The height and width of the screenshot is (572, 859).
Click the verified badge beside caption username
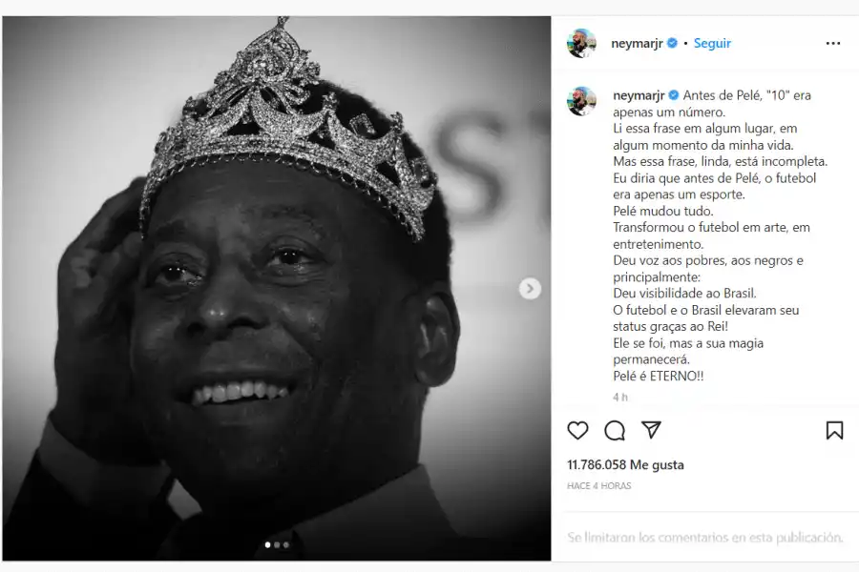pos(674,94)
